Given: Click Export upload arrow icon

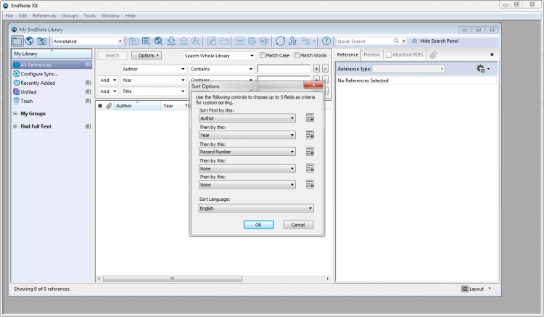Looking at the screenshot, I should (x=184, y=41).
